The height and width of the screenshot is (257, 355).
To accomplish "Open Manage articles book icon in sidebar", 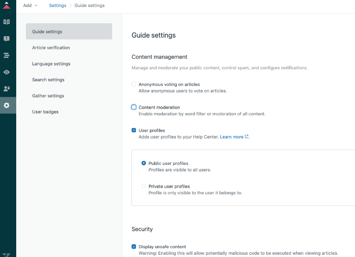I will click(x=7, y=22).
